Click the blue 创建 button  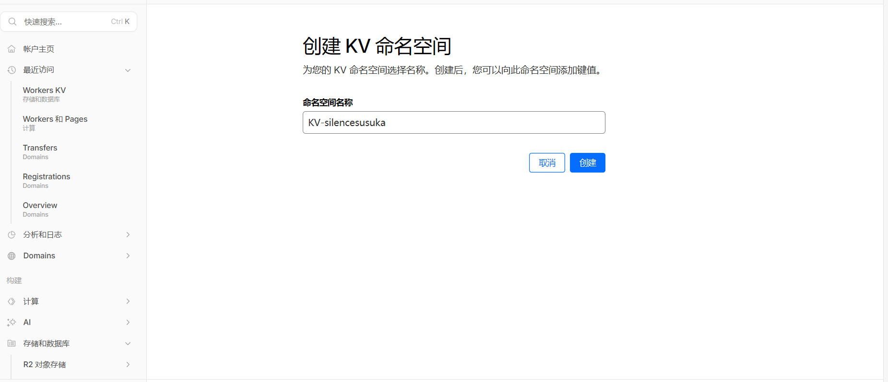[588, 162]
